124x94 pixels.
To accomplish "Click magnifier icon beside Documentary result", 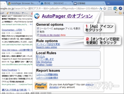I will click(24, 30).
